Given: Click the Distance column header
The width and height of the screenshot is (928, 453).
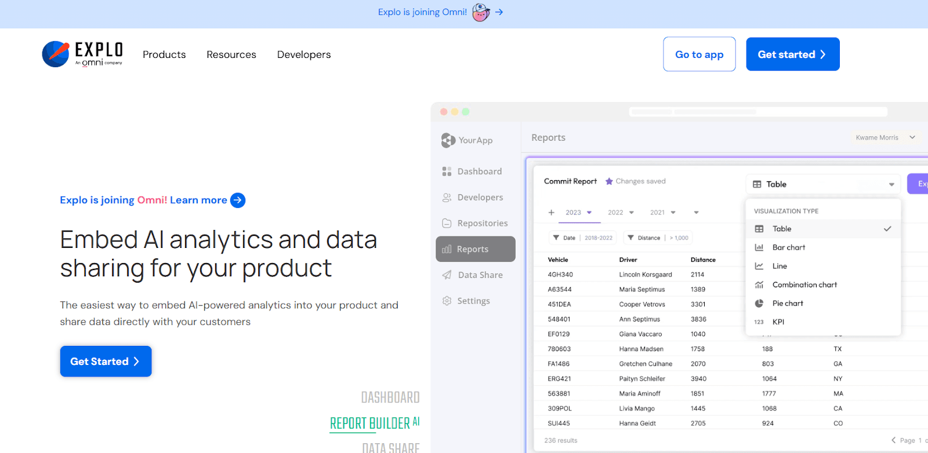Looking at the screenshot, I should [703, 260].
